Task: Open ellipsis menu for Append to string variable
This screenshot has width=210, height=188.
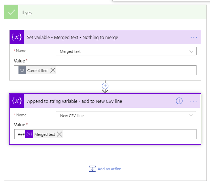Action: pos(193,101)
